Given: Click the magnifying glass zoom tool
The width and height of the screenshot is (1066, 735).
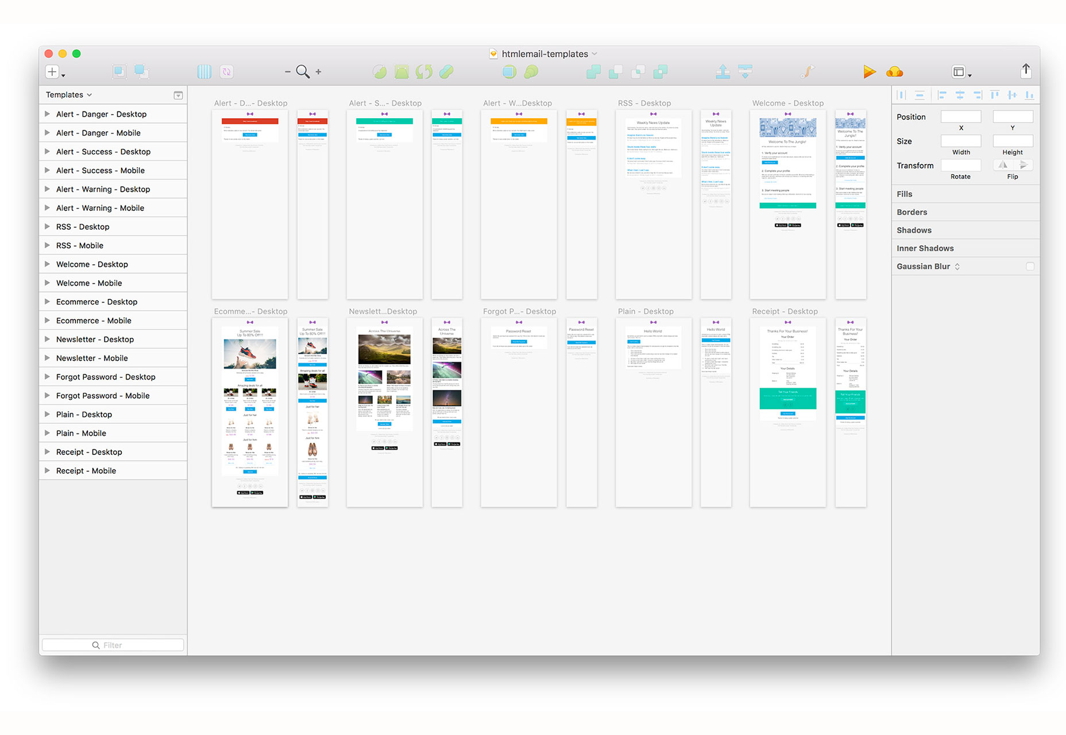Looking at the screenshot, I should (303, 72).
